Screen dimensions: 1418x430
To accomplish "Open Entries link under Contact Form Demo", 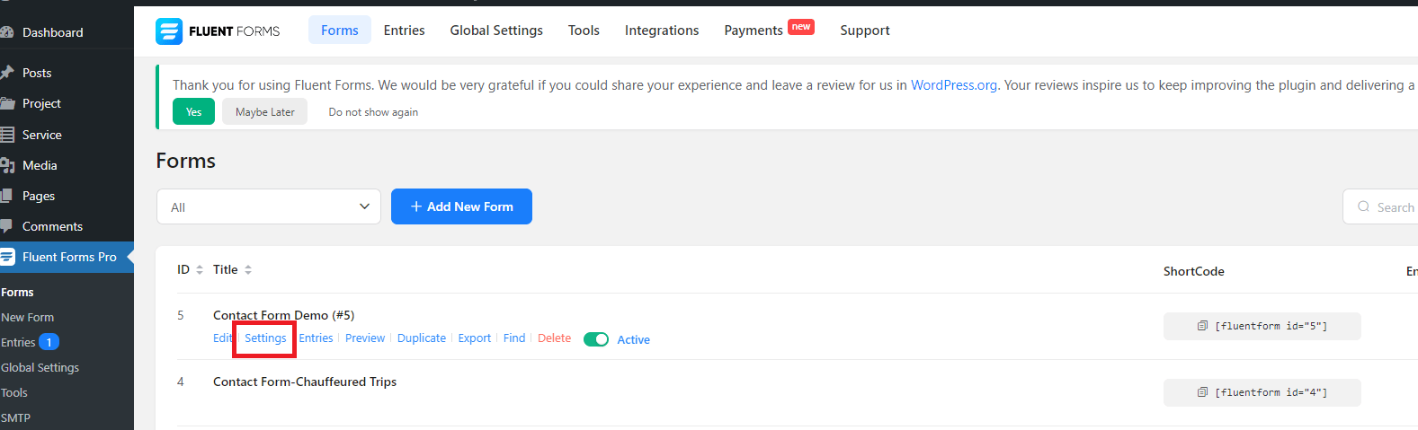I will pyautogui.click(x=316, y=338).
